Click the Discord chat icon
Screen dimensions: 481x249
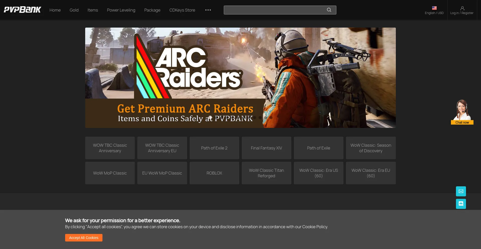[x=461, y=204]
